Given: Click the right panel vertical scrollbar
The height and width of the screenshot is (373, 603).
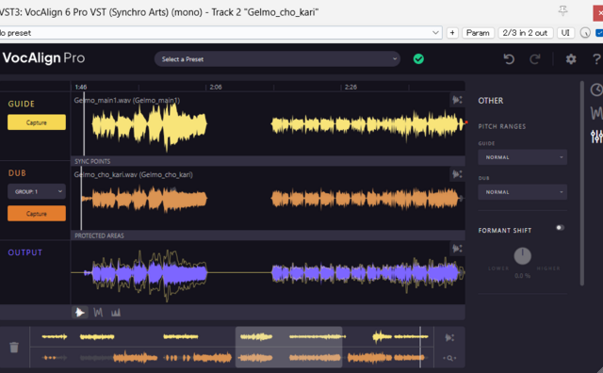Looking at the screenshot, I should pos(582,183).
